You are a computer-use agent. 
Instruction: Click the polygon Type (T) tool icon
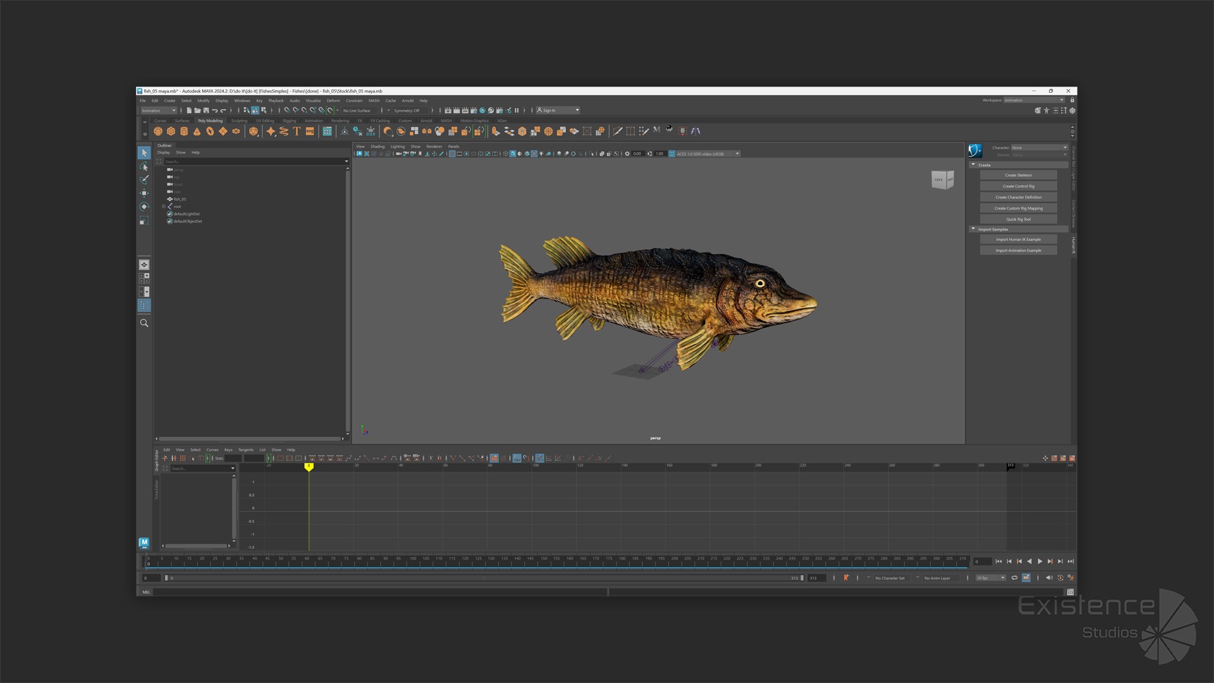click(x=297, y=132)
